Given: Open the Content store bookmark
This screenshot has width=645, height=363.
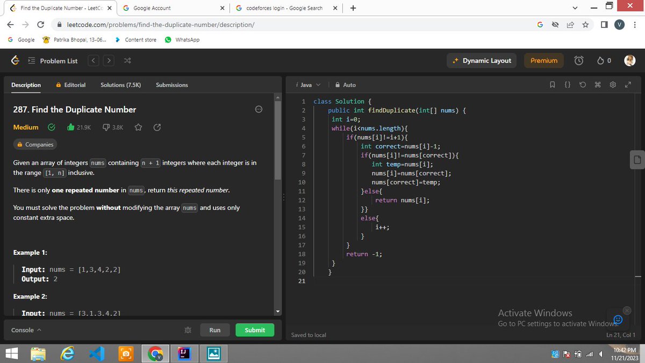Looking at the screenshot, I should click(x=136, y=40).
